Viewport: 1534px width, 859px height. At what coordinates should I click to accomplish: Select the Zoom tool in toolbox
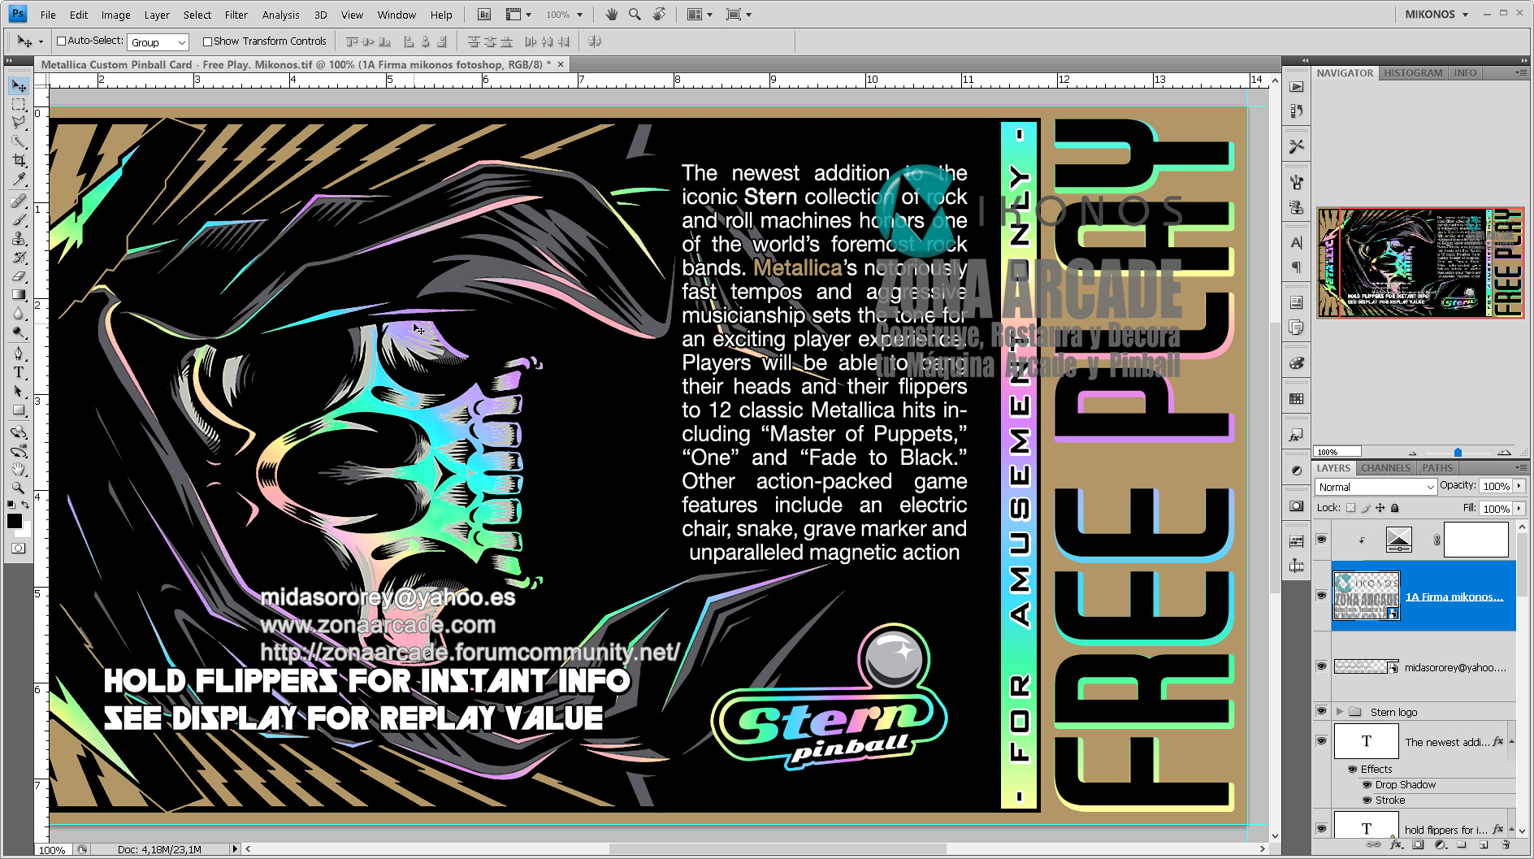(x=19, y=488)
